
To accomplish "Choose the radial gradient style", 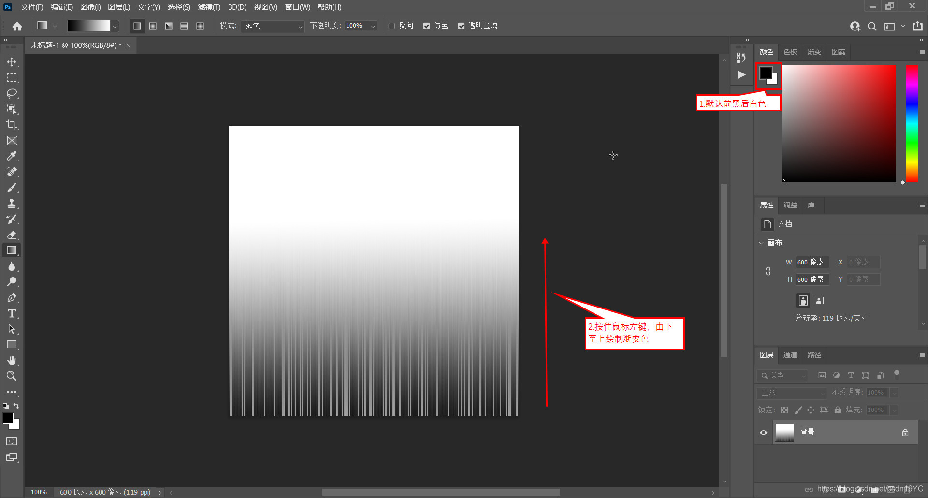I will (x=153, y=26).
